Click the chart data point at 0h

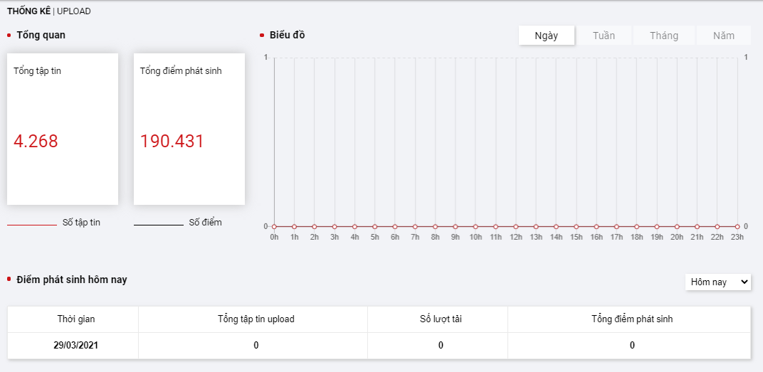(x=274, y=226)
